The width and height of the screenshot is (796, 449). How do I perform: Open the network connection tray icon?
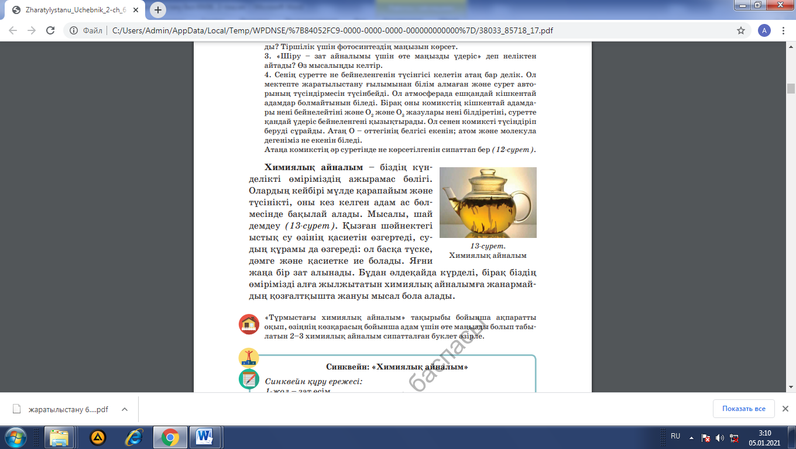734,437
